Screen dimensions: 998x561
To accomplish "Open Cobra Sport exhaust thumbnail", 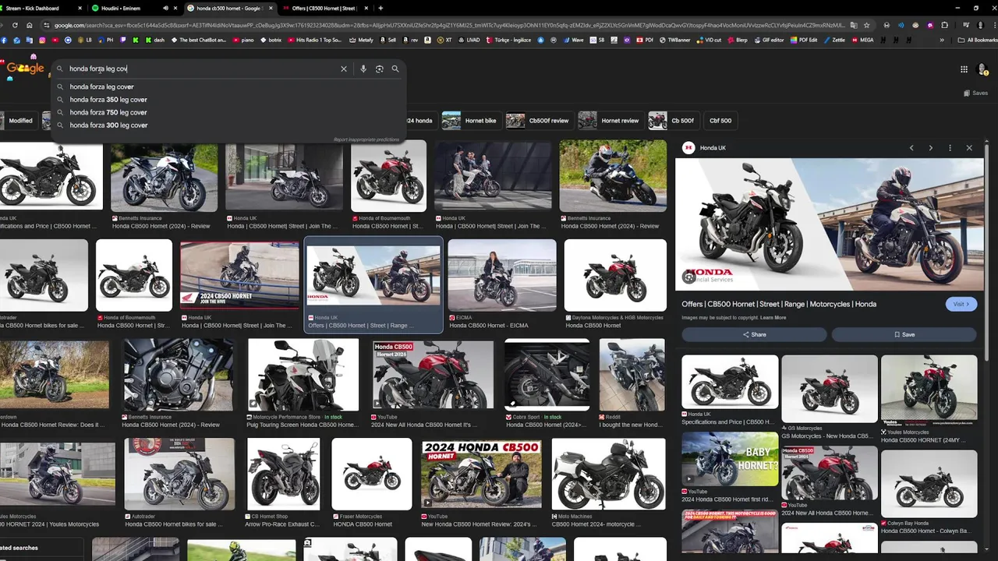I will pos(547,374).
